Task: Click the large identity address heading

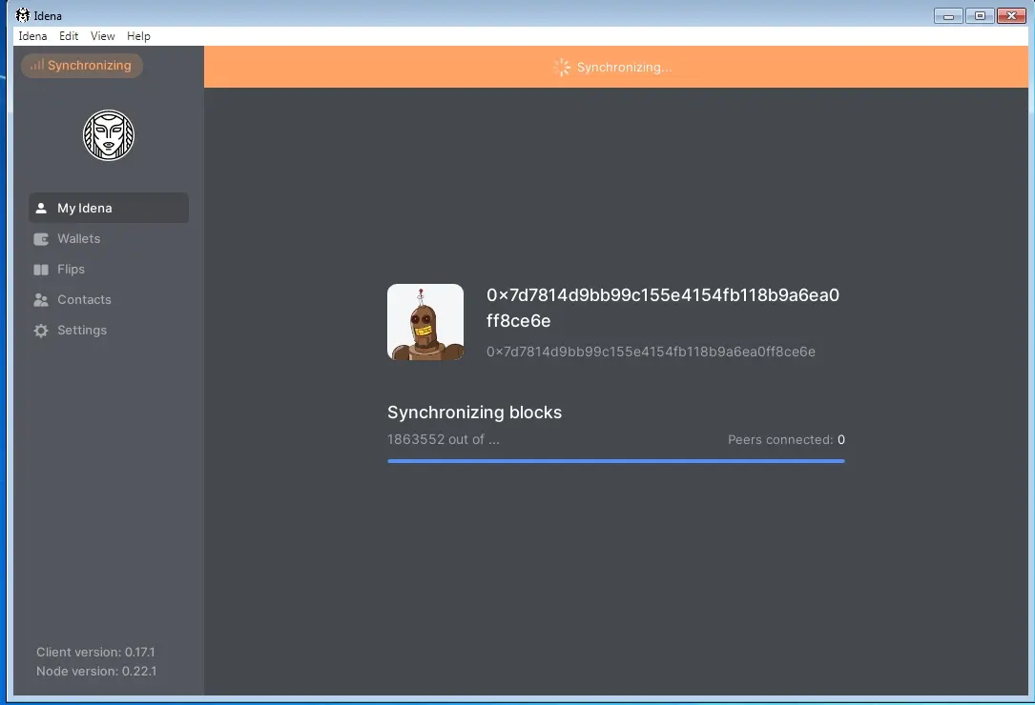Action: pyautogui.click(x=663, y=308)
